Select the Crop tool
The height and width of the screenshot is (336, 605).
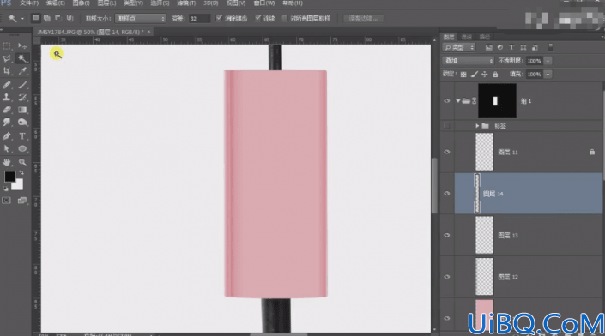pos(7,71)
